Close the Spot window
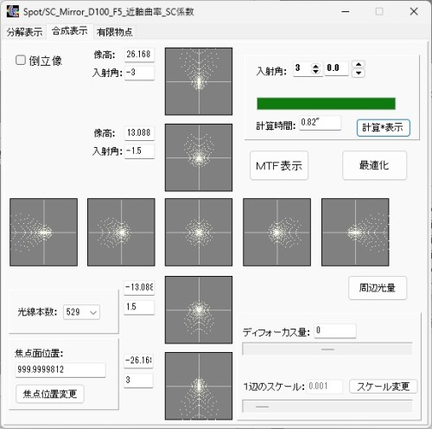Image resolution: width=432 pixels, height=429 pixels. 414,12
